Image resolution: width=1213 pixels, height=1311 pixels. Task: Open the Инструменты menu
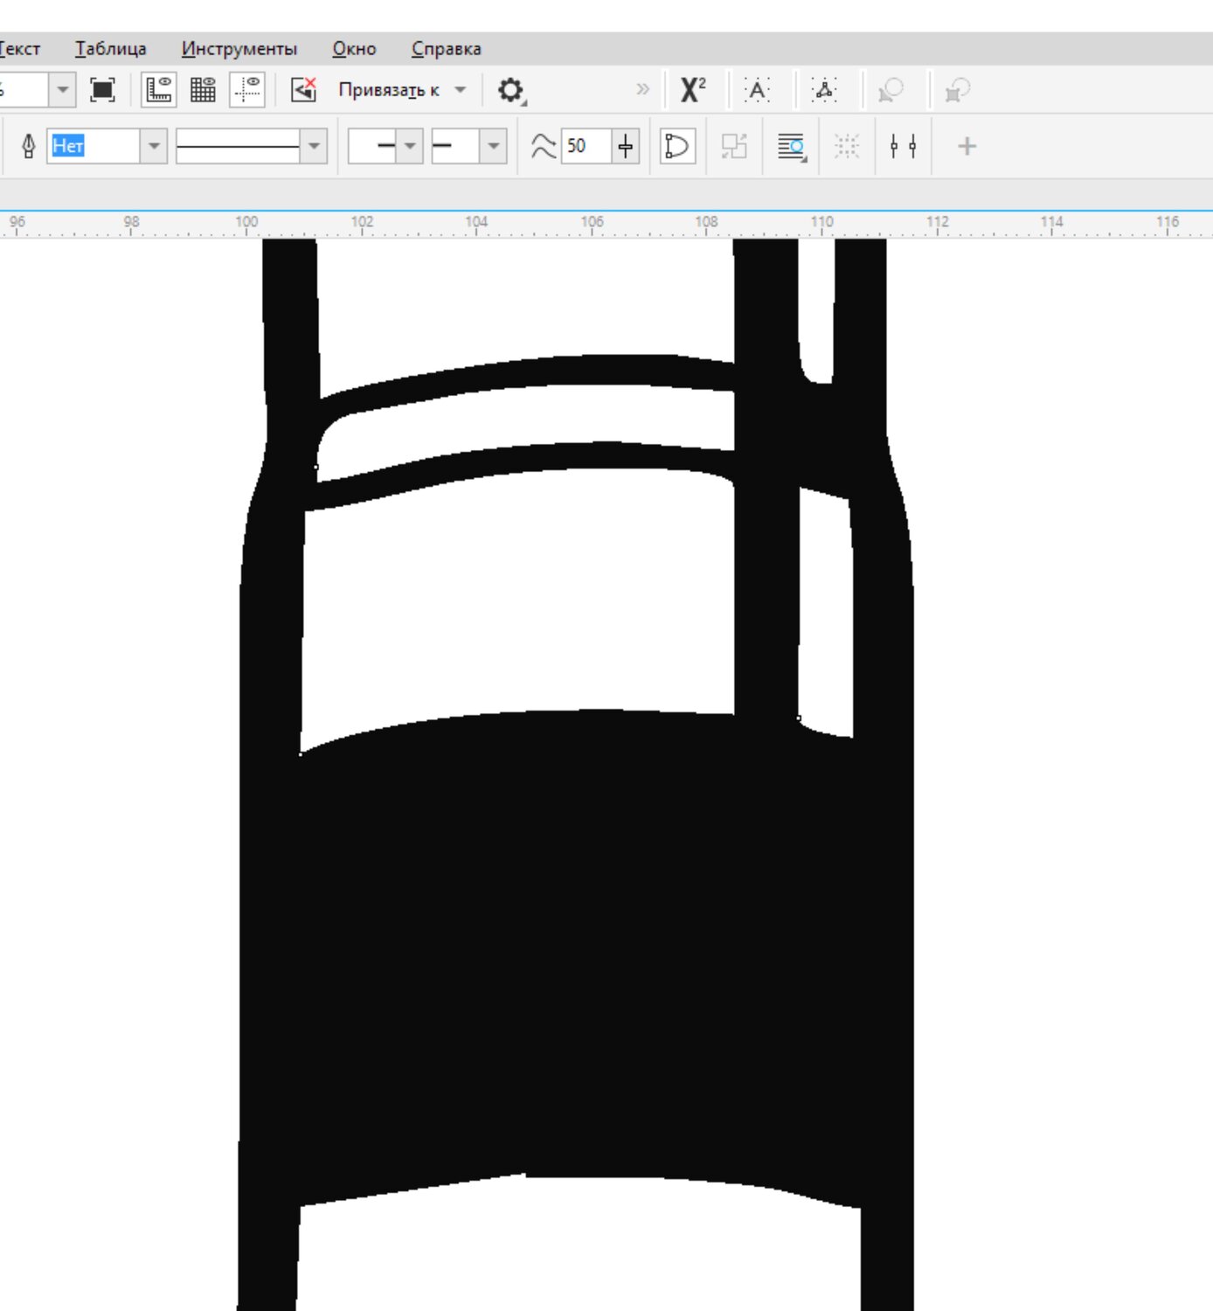[239, 49]
